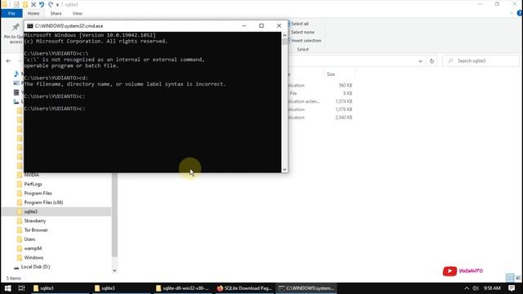Open the notification center icon
The image size is (523, 294).
click(x=512, y=288)
